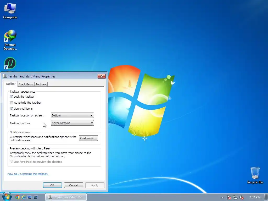This screenshot has height=201, width=268.
Task: Click the 2:02 PM clock
Action: [x=255, y=197]
